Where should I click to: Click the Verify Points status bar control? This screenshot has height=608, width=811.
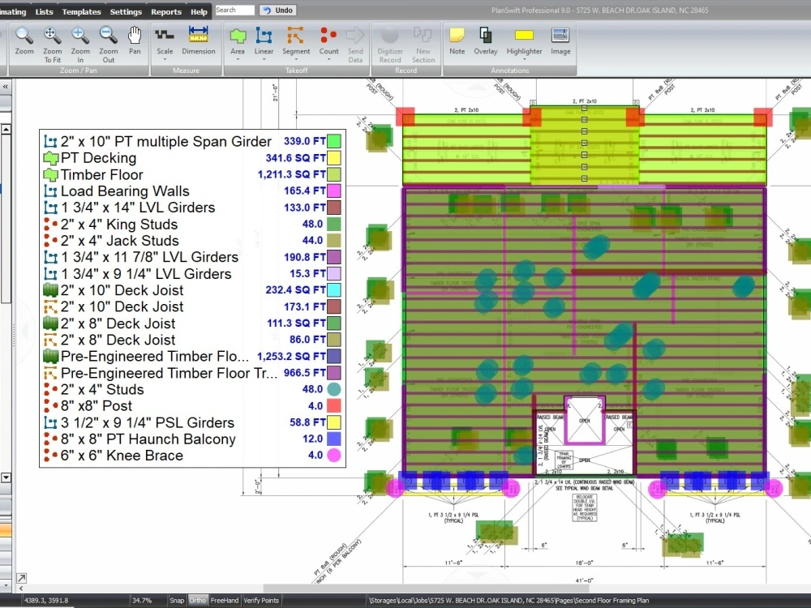(260, 601)
